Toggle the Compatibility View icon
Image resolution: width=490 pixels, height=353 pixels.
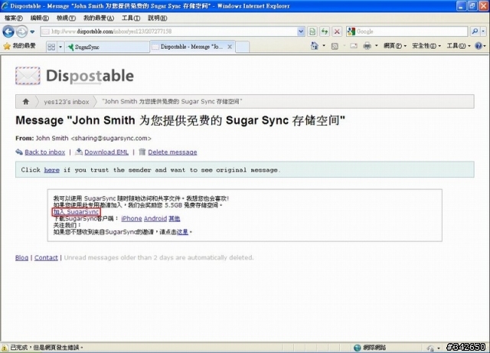point(312,31)
